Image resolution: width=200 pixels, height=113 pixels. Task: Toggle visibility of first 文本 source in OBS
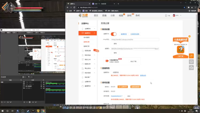[41, 82]
